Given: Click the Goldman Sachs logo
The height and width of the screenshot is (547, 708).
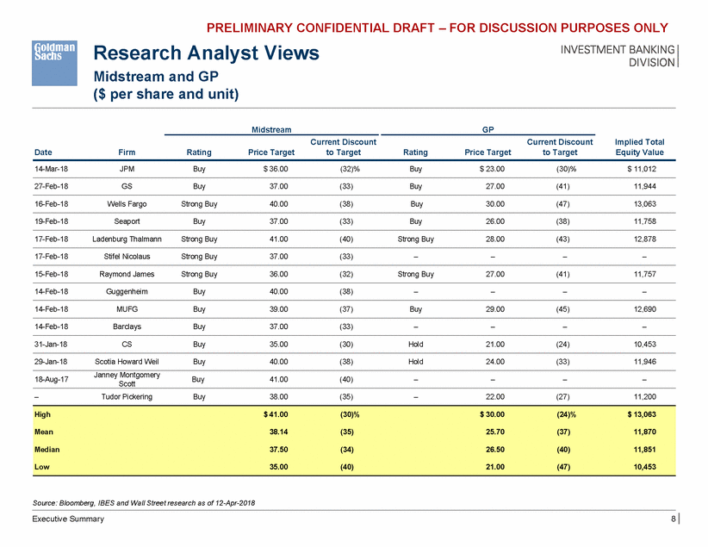Looking at the screenshot, I should coord(54,63).
